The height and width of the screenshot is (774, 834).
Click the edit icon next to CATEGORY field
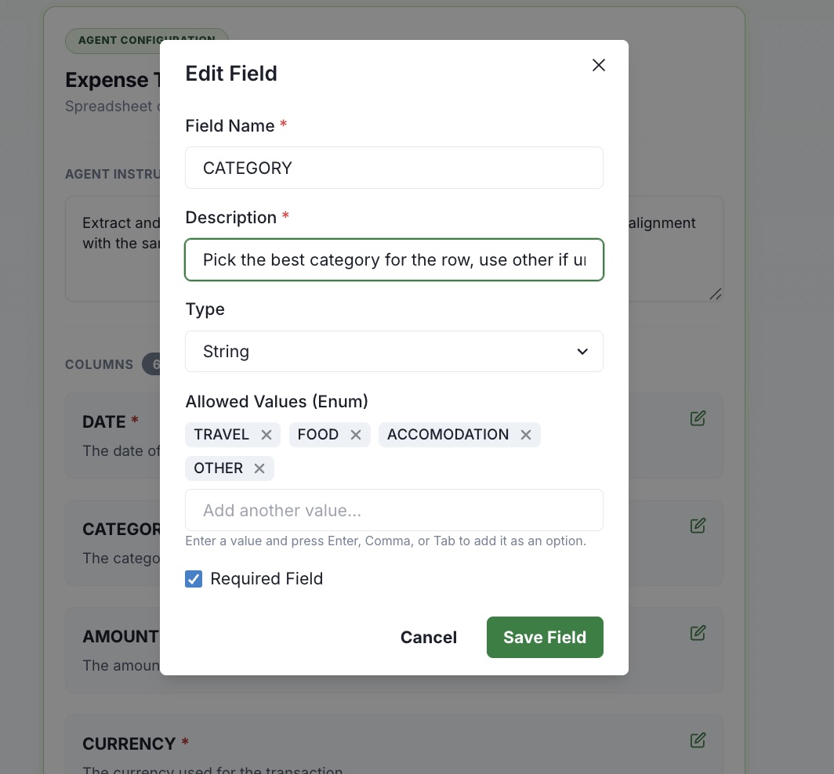[698, 525]
